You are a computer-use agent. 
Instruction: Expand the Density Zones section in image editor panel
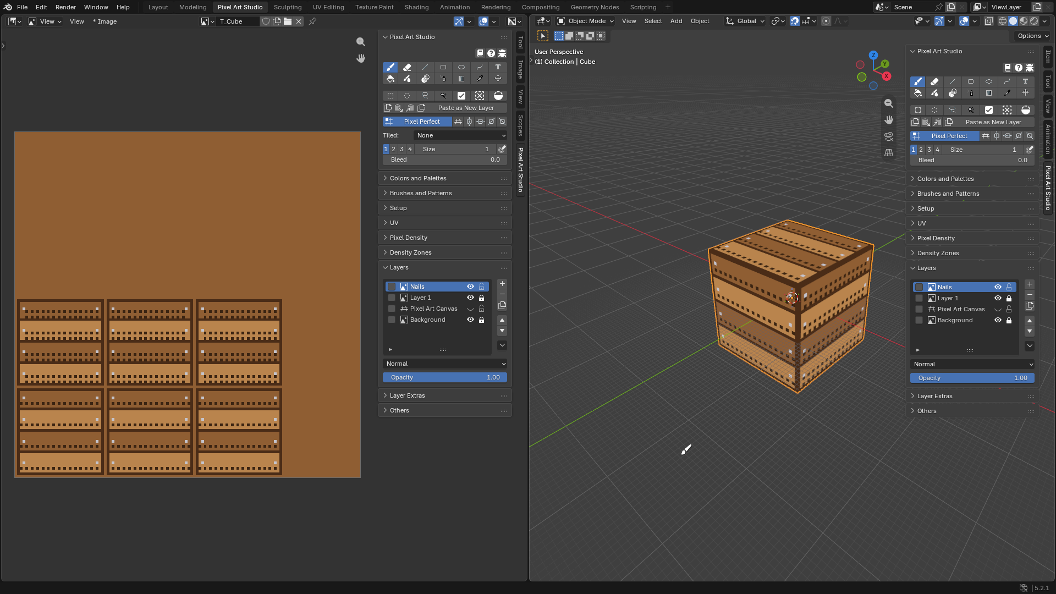[x=445, y=252]
